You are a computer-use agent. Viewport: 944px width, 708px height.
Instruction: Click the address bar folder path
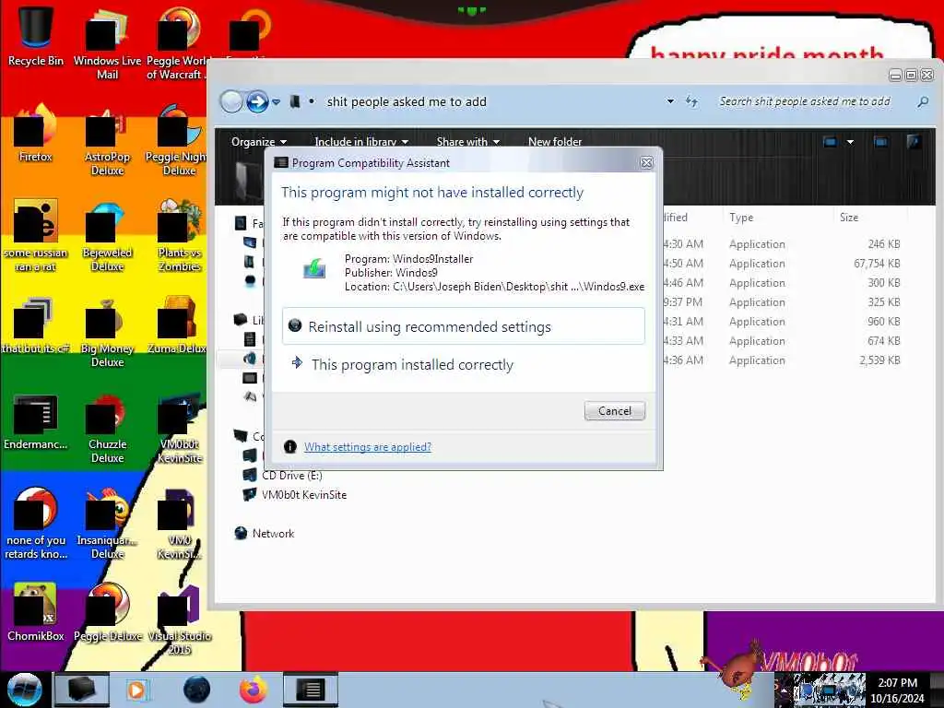407,101
